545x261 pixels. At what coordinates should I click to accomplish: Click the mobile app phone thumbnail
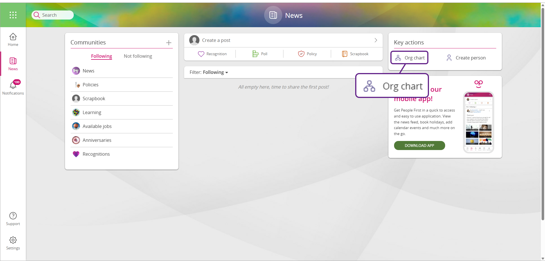point(478,122)
